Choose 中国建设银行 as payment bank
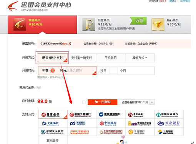Screen dimensions: 196x144 pyautogui.click(x=111, y=115)
